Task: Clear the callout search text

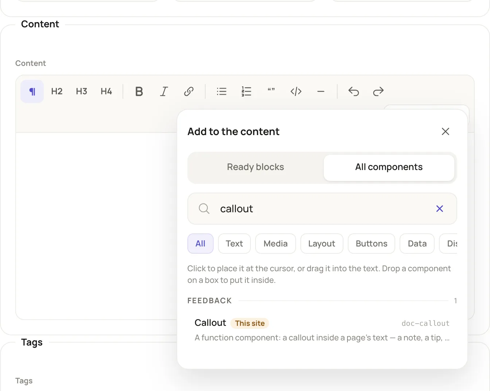Action: tap(440, 209)
